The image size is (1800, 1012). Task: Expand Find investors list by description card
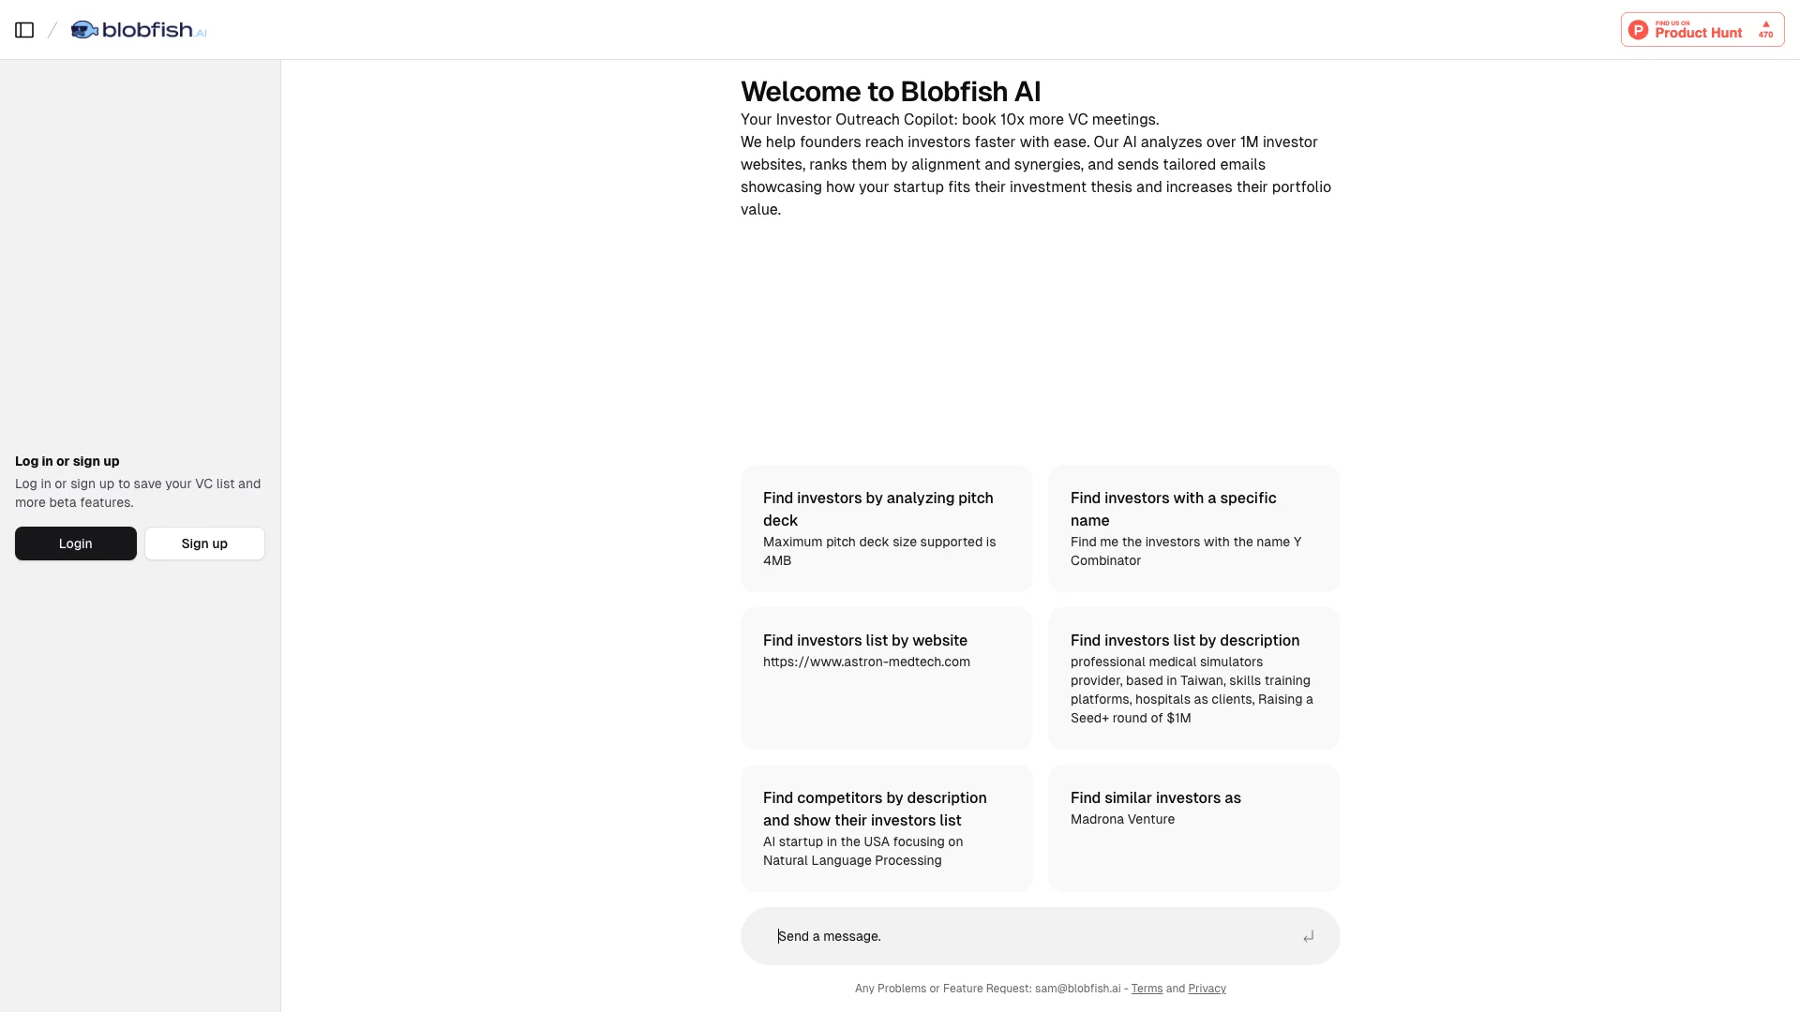coord(1193,677)
